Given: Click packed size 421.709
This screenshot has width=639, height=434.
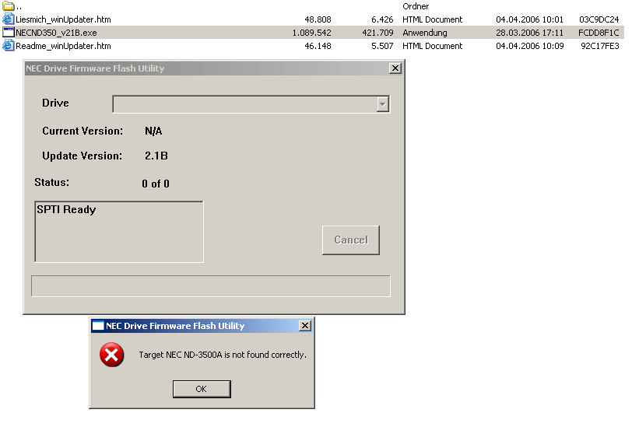Looking at the screenshot, I should click(x=377, y=33).
